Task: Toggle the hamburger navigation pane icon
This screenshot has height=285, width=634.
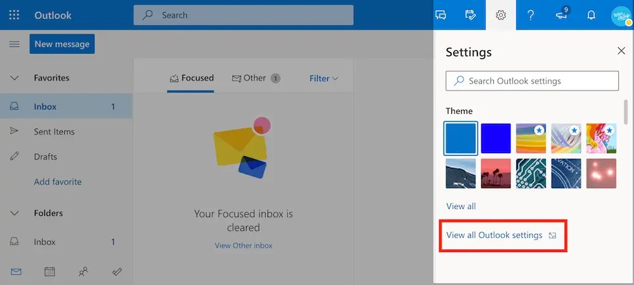Action: (14, 44)
